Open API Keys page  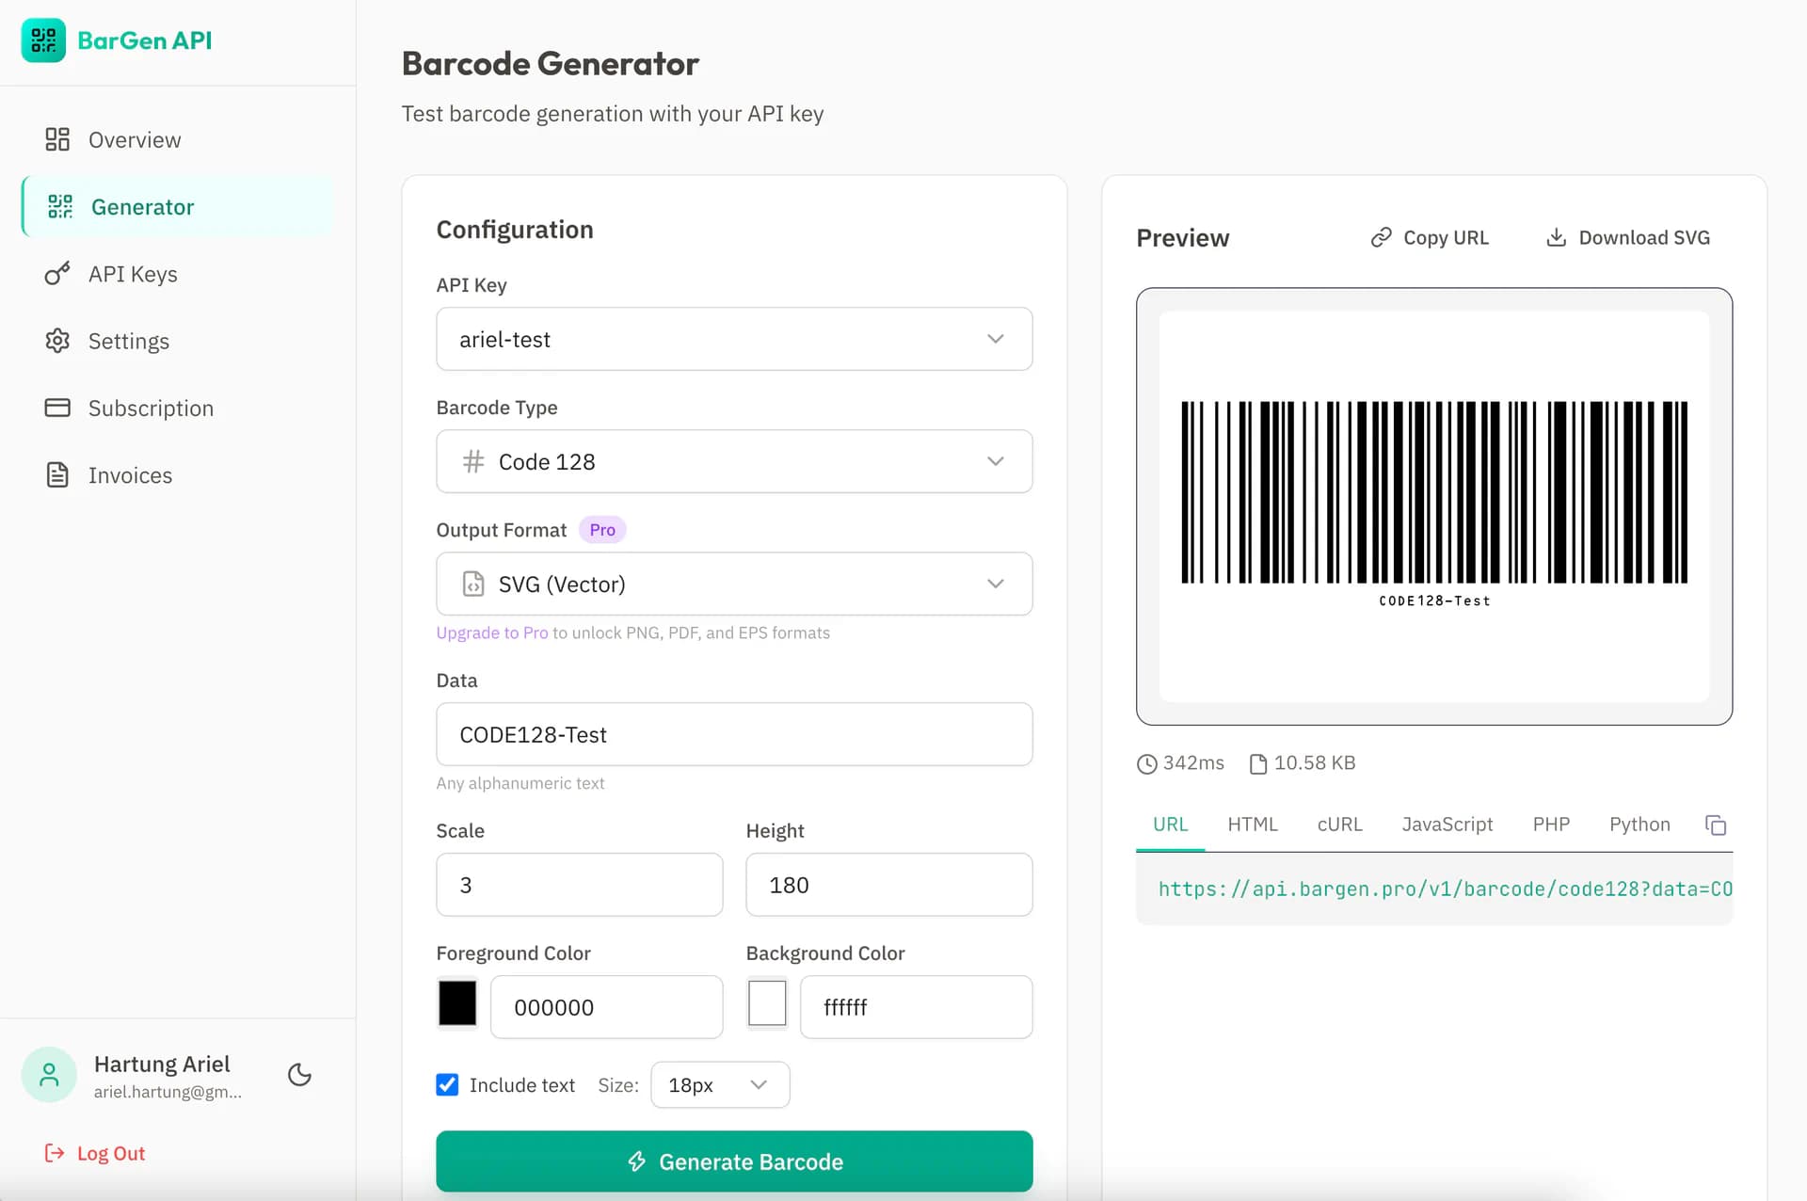click(x=178, y=274)
